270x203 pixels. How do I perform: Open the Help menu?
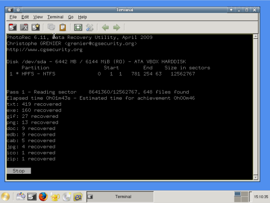[x=82, y=17]
